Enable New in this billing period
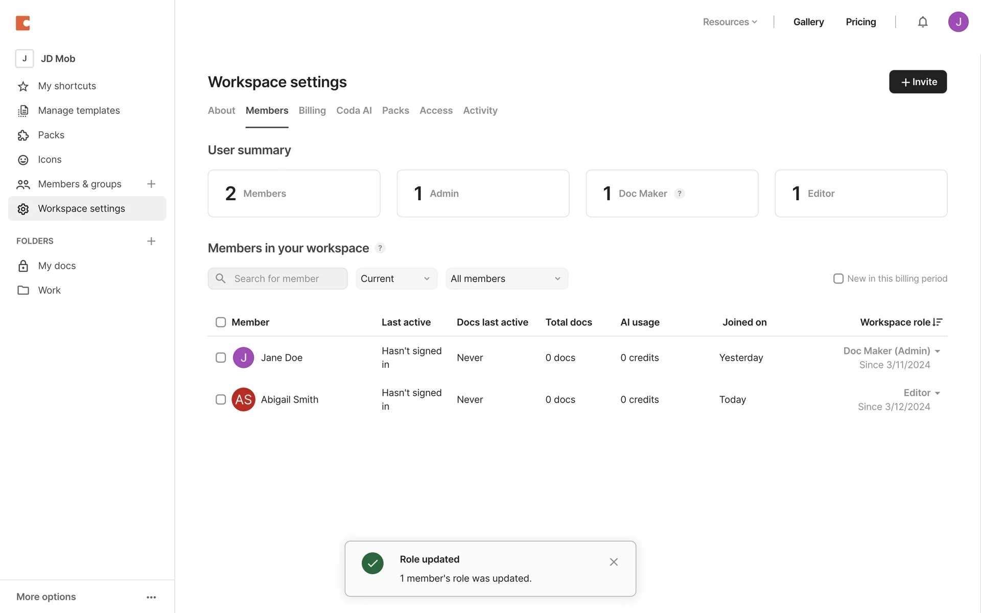981x613 pixels. (x=838, y=279)
